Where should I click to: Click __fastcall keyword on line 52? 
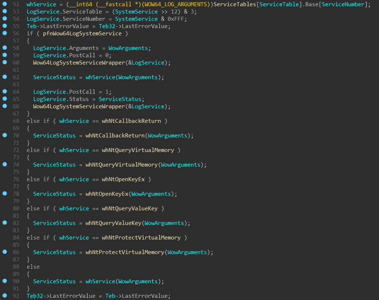tap(115, 4)
